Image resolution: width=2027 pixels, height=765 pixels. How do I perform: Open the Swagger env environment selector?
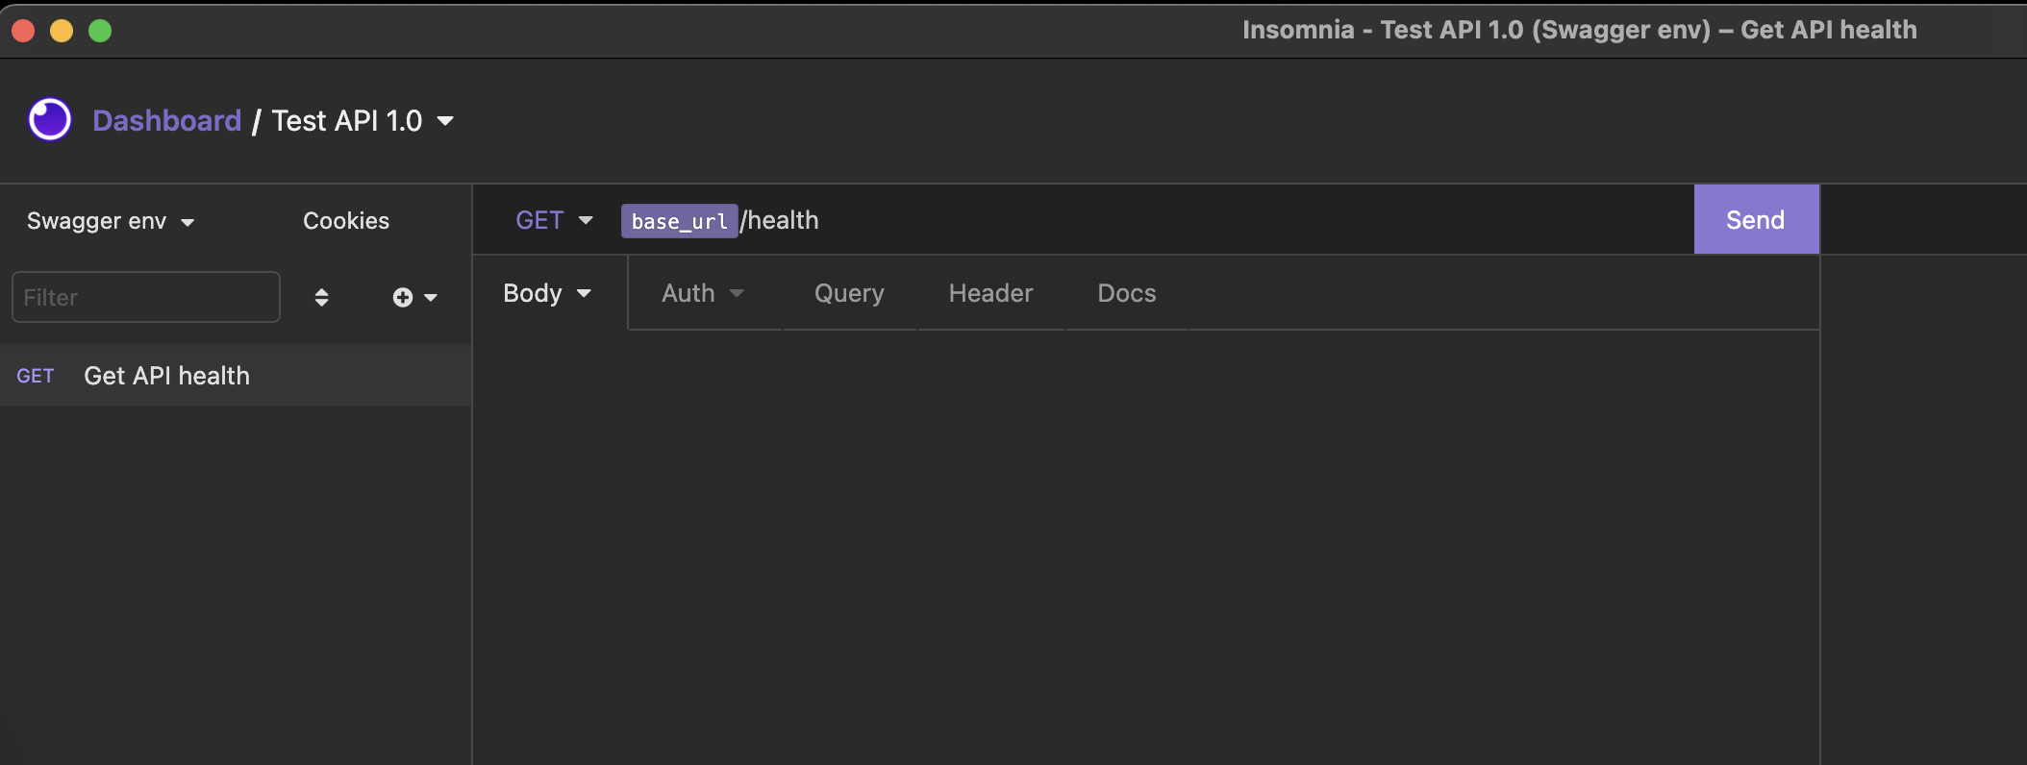(x=111, y=220)
